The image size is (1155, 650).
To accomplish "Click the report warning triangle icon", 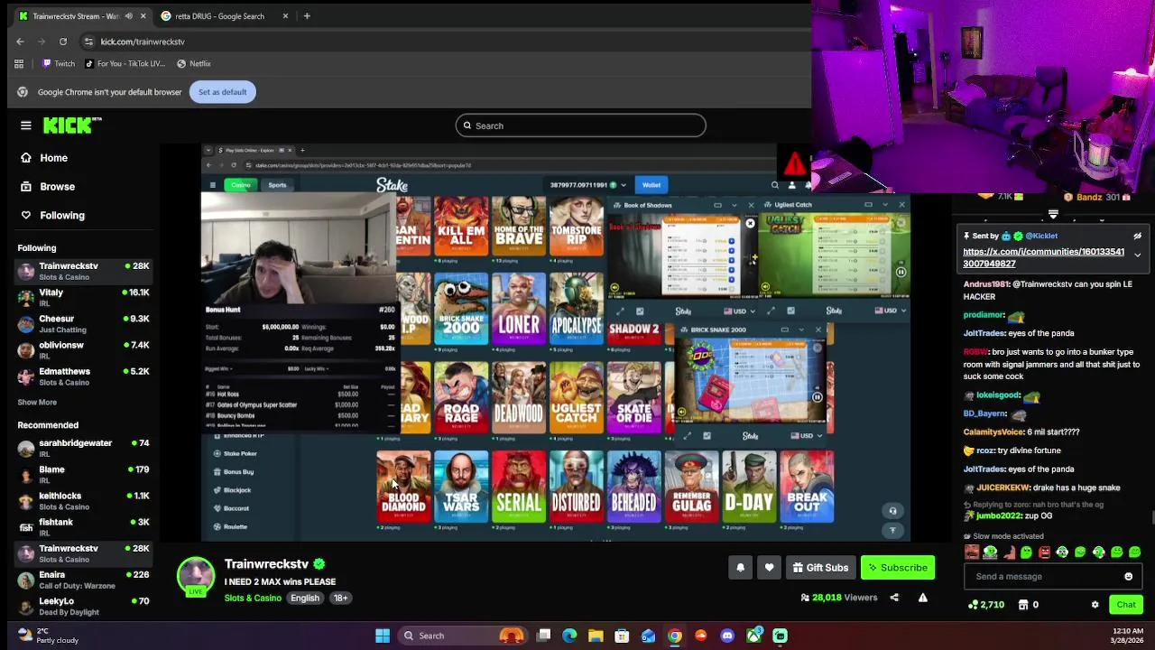I will click(x=922, y=598).
